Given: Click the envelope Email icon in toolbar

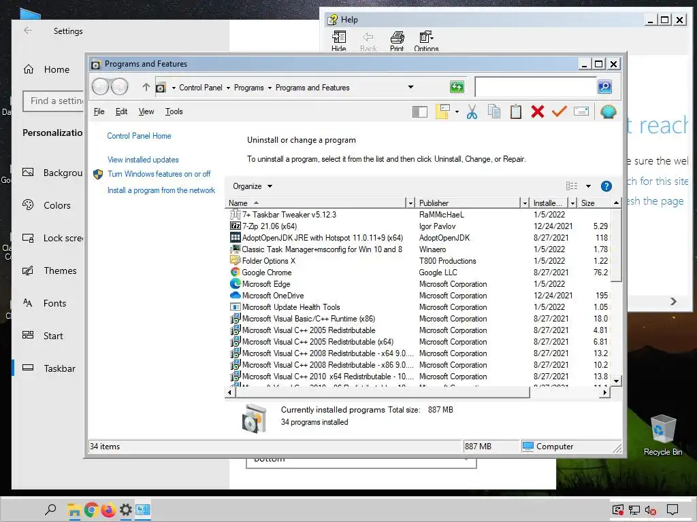Looking at the screenshot, I should pyautogui.click(x=581, y=111).
